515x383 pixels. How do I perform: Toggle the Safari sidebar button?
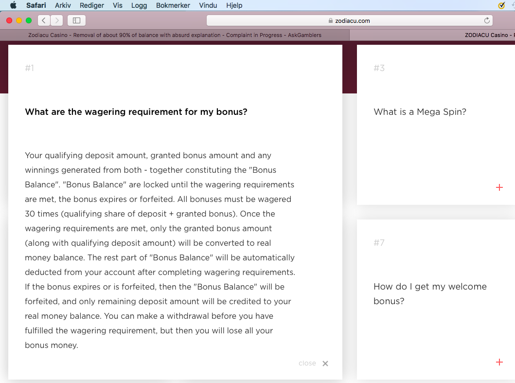coord(76,20)
